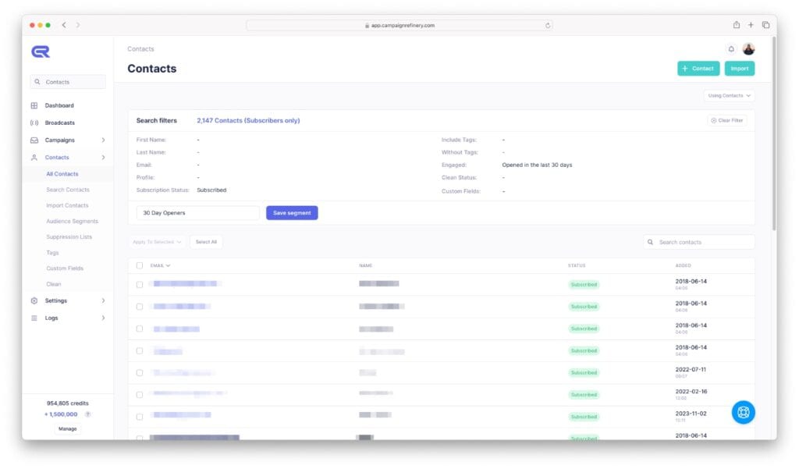Open the Apply To Selected dropdown

pyautogui.click(x=157, y=242)
